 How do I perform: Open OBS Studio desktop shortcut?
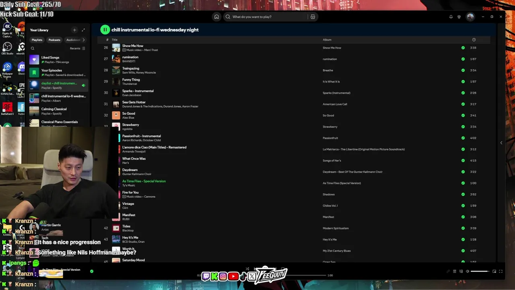7,48
